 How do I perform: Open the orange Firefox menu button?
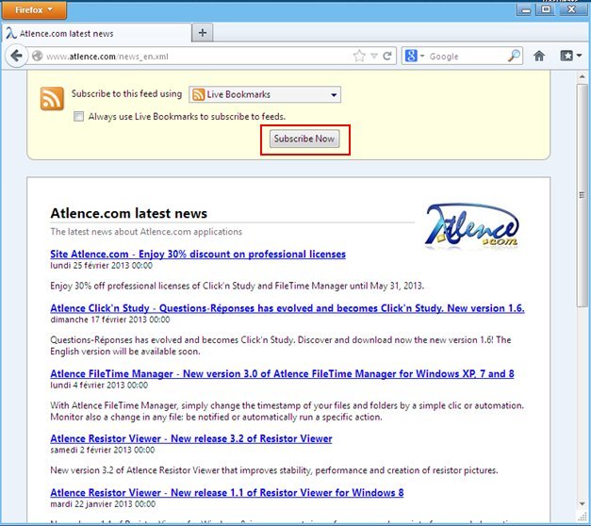point(34,10)
